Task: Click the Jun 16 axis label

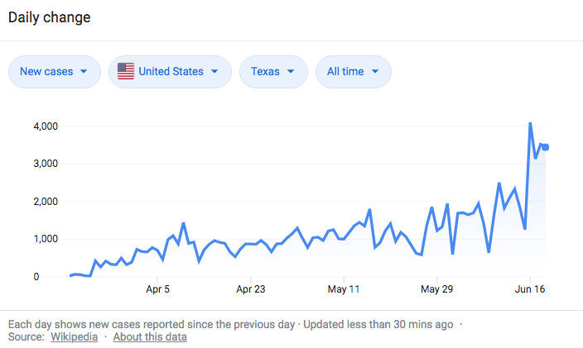Action: (x=530, y=289)
